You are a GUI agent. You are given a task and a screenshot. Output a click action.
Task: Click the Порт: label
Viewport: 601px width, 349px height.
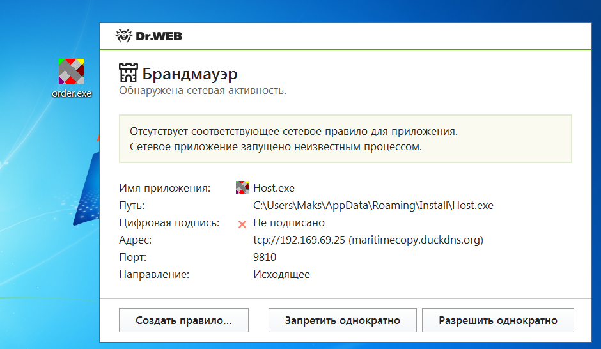pos(132,258)
